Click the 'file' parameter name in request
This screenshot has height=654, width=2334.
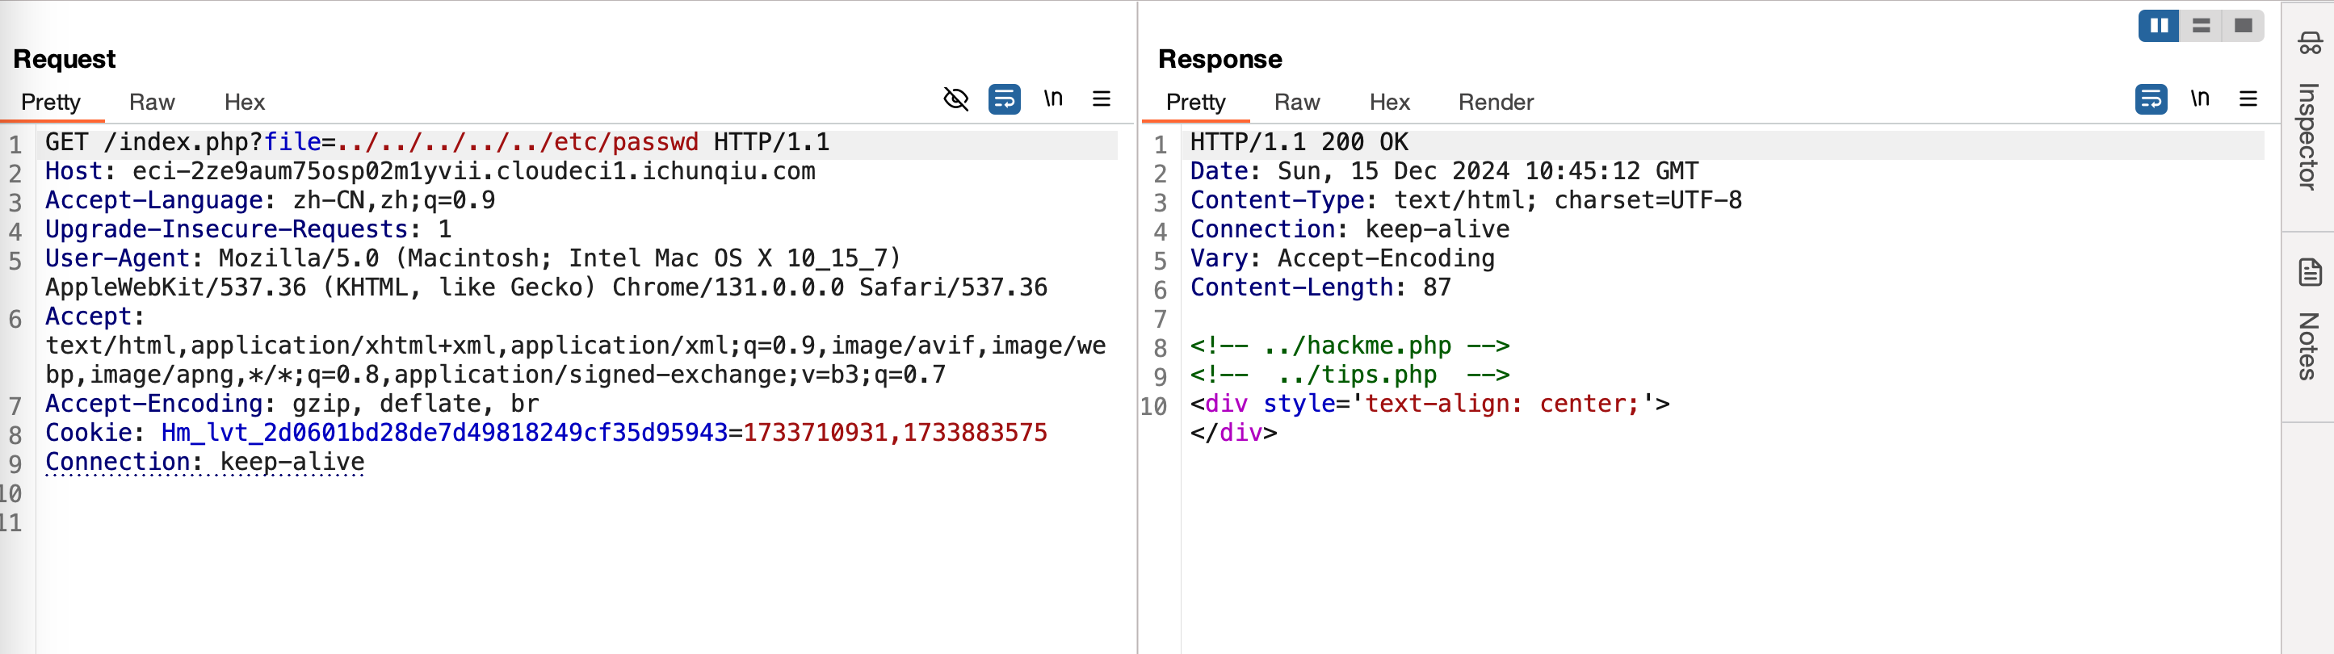pos(292,142)
